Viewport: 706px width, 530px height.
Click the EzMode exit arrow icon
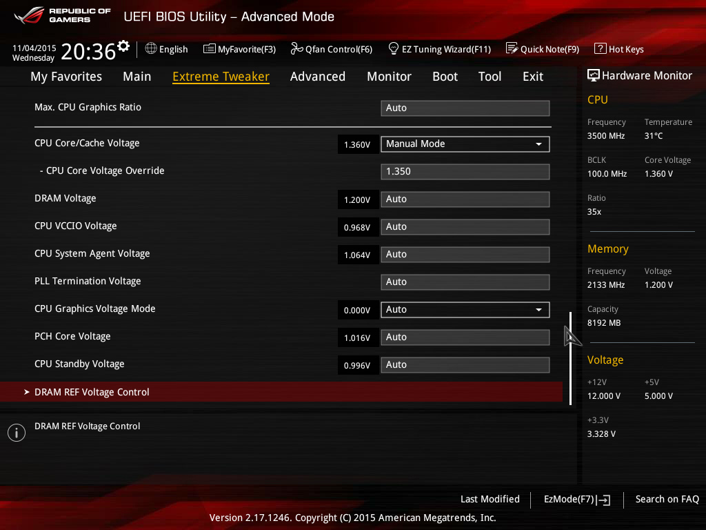pos(604,500)
